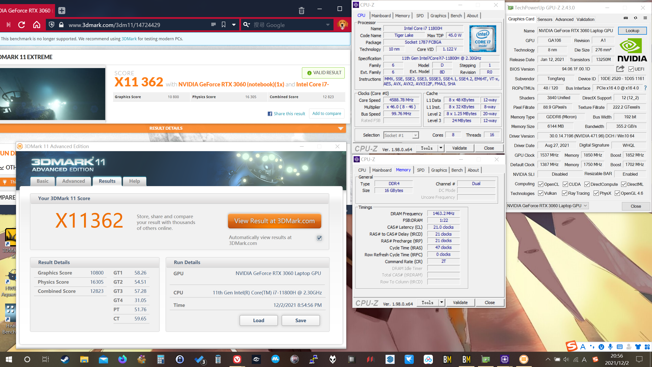Open Tools dropdown arrow in upper CPU-Z
This screenshot has width=652, height=367.
click(441, 148)
